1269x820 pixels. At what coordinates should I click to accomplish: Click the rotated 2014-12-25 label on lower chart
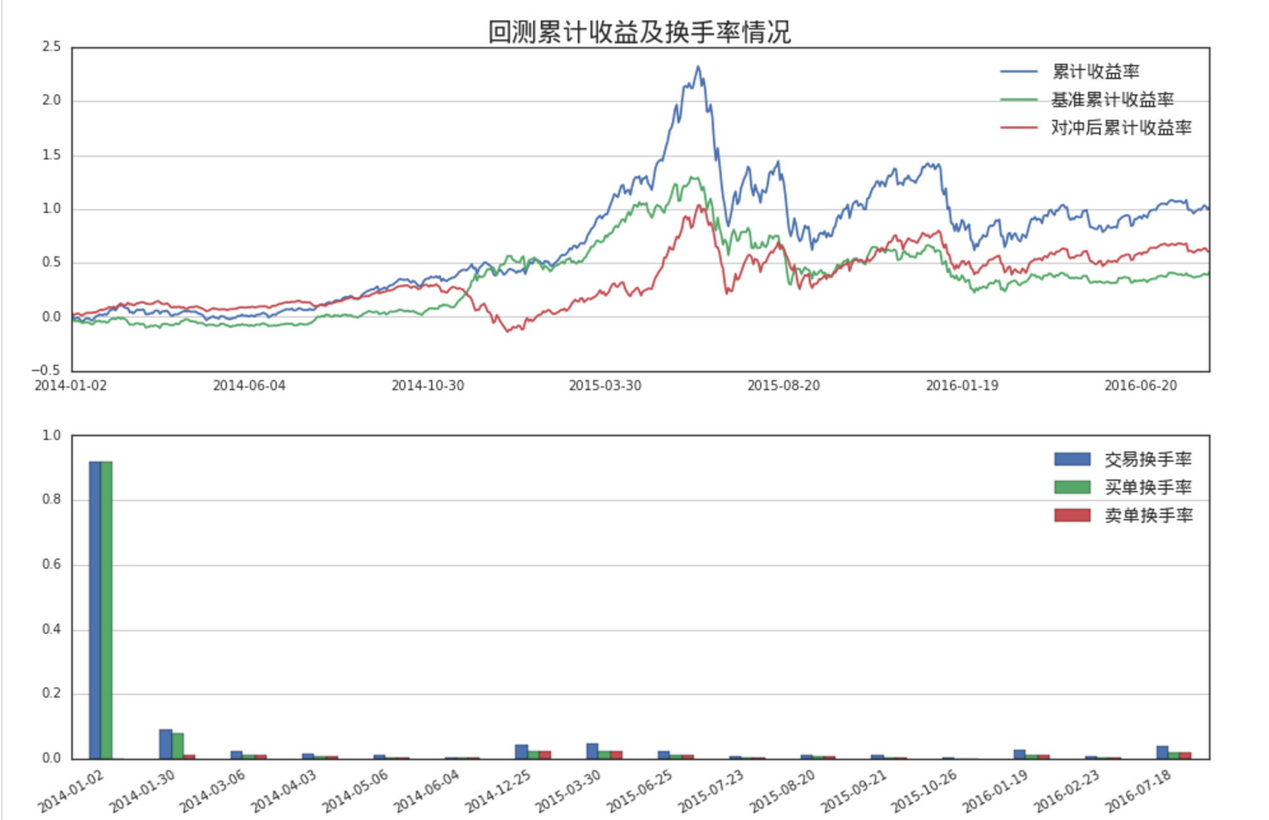497,791
